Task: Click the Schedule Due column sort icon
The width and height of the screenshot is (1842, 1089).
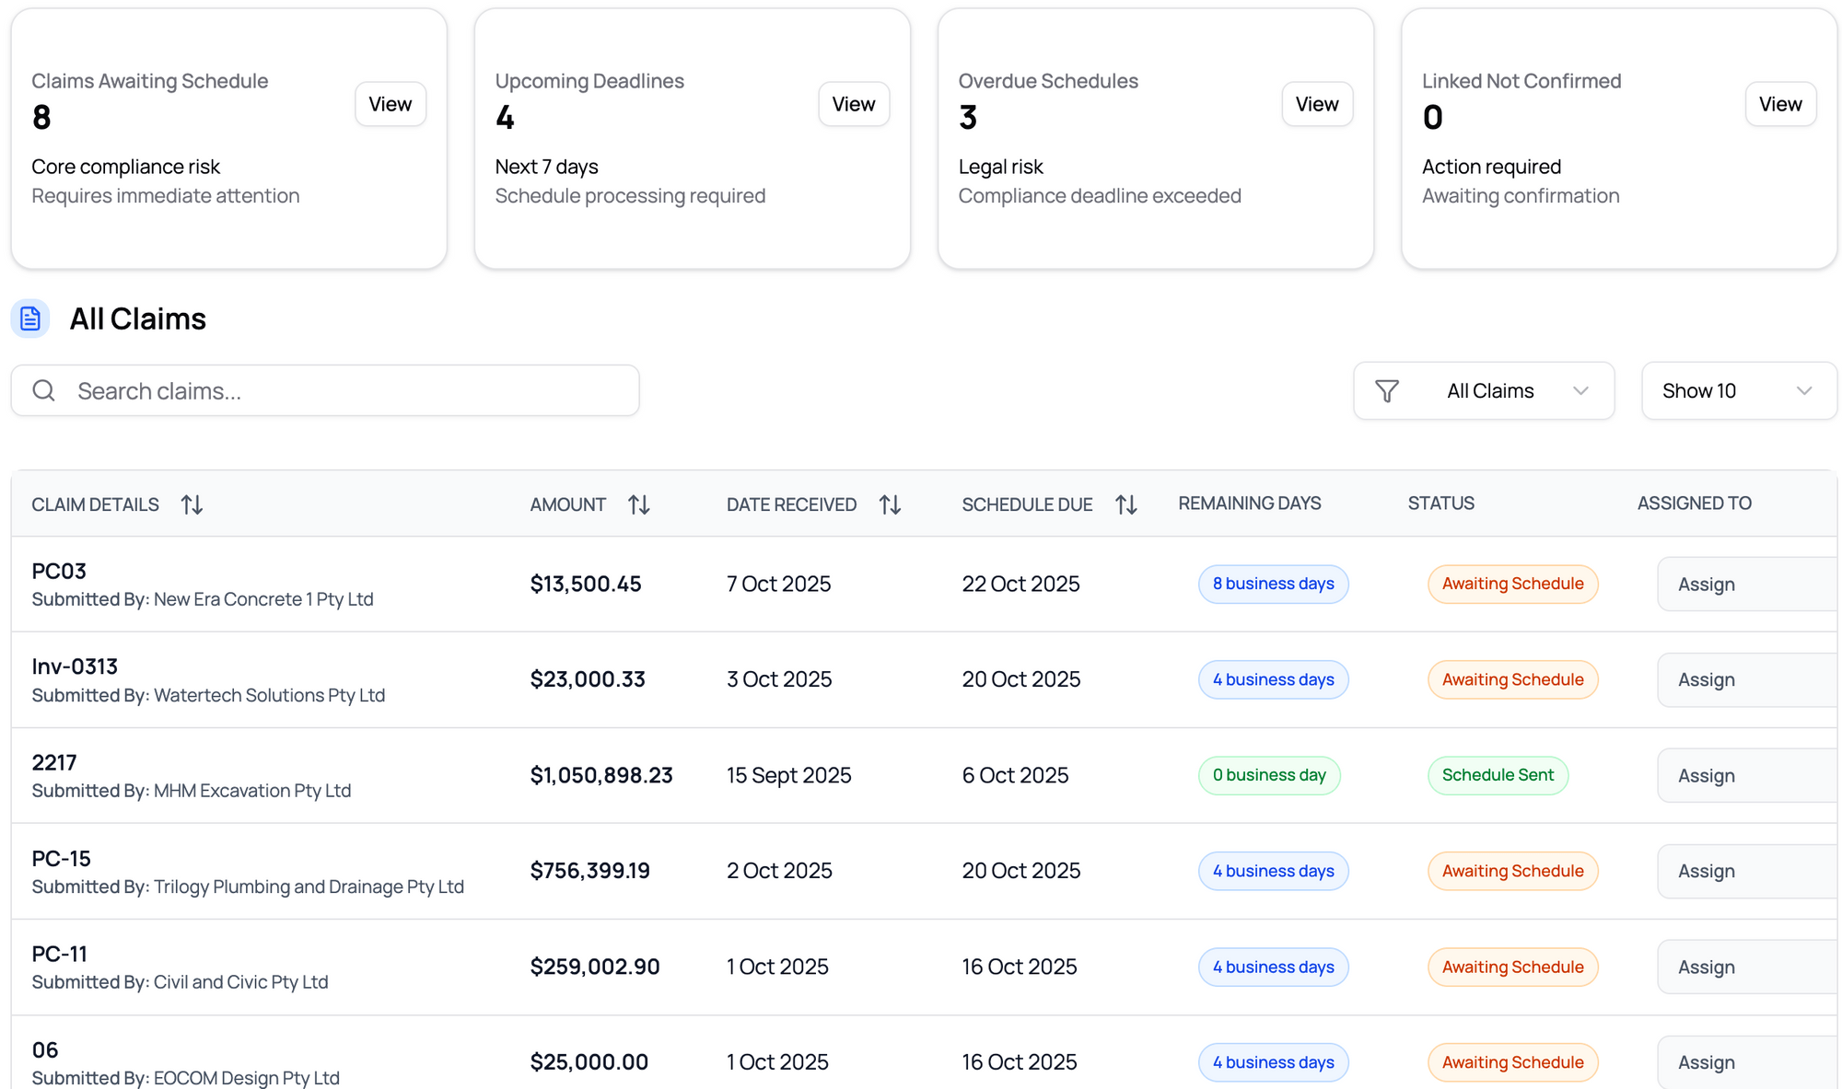Action: 1125,504
